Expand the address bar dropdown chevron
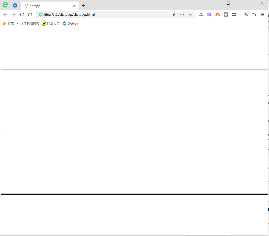269x236 pixels. point(190,14)
